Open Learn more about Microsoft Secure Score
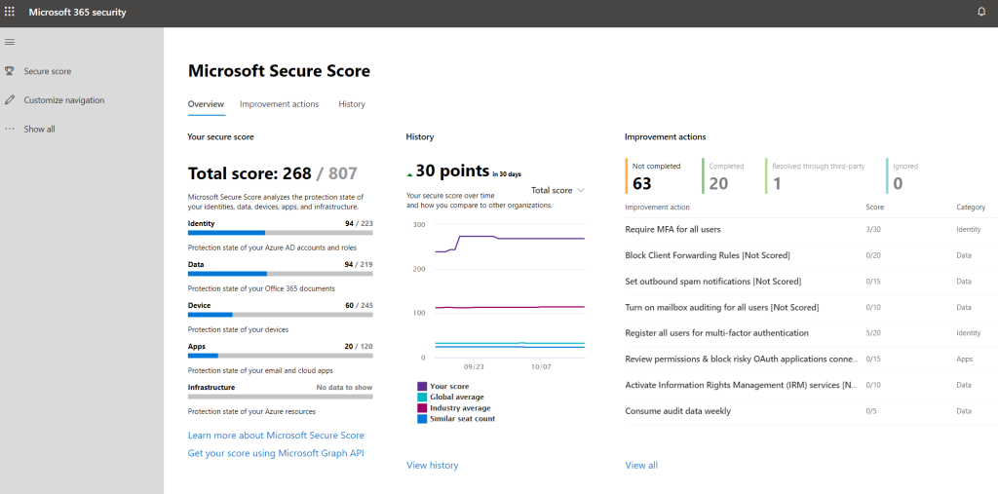This screenshot has height=494, width=998. coord(276,436)
